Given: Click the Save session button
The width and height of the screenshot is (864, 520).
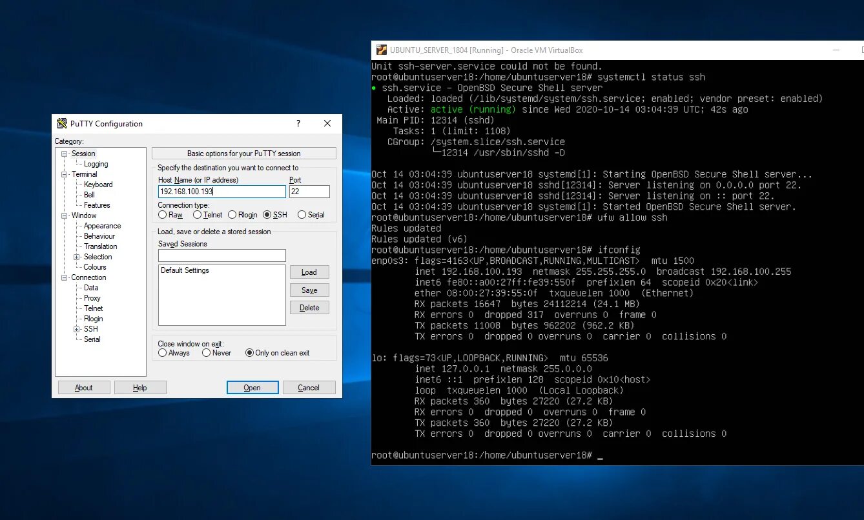Looking at the screenshot, I should coord(309,290).
